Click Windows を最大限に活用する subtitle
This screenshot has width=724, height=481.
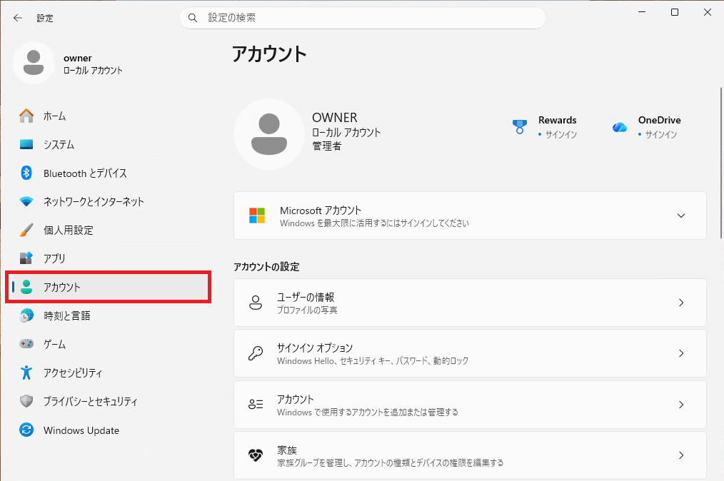point(374,223)
